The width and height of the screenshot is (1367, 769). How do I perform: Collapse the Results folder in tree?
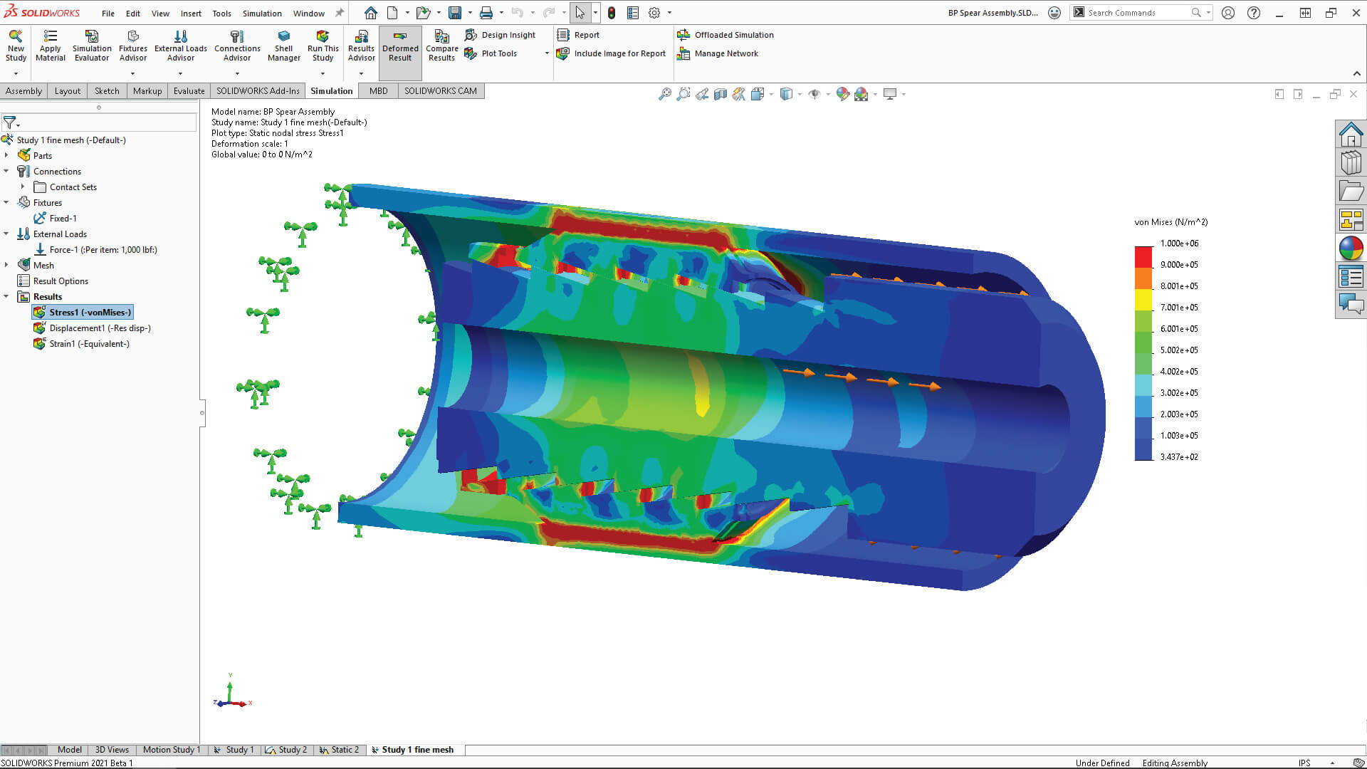click(6, 296)
